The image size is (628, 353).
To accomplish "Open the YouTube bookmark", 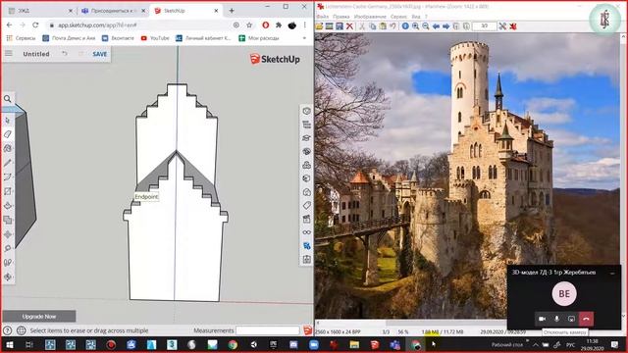I will click(155, 38).
